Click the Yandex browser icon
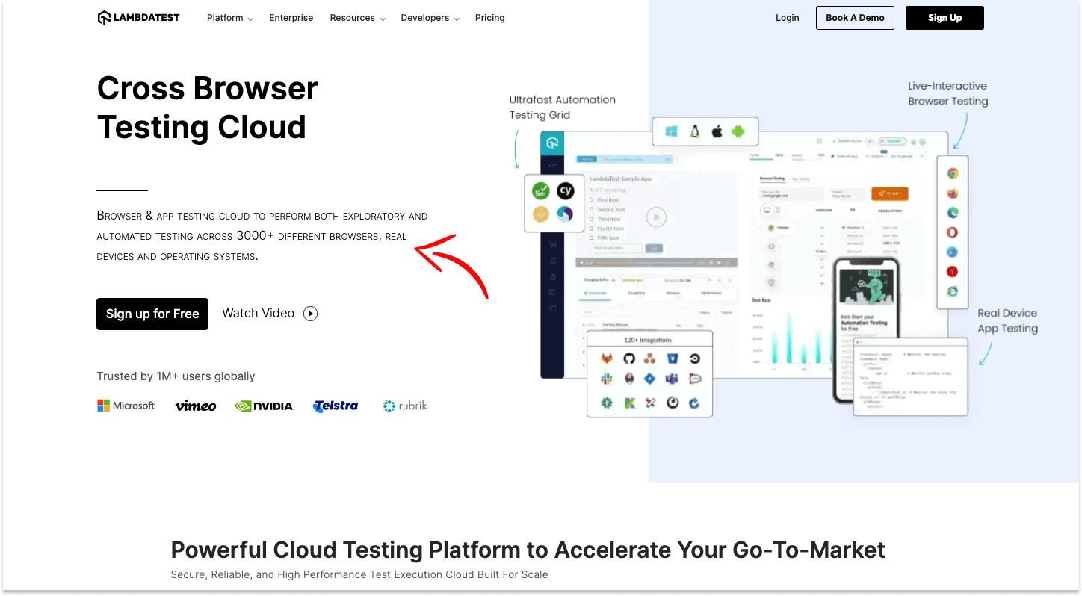The width and height of the screenshot is (1082, 596). 953,272
